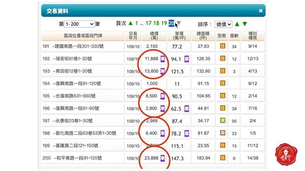The width and height of the screenshot is (305, 171).
Task: Click floor value 14/38
Action: (252, 158)
